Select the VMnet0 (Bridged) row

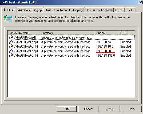(x=71, y=37)
